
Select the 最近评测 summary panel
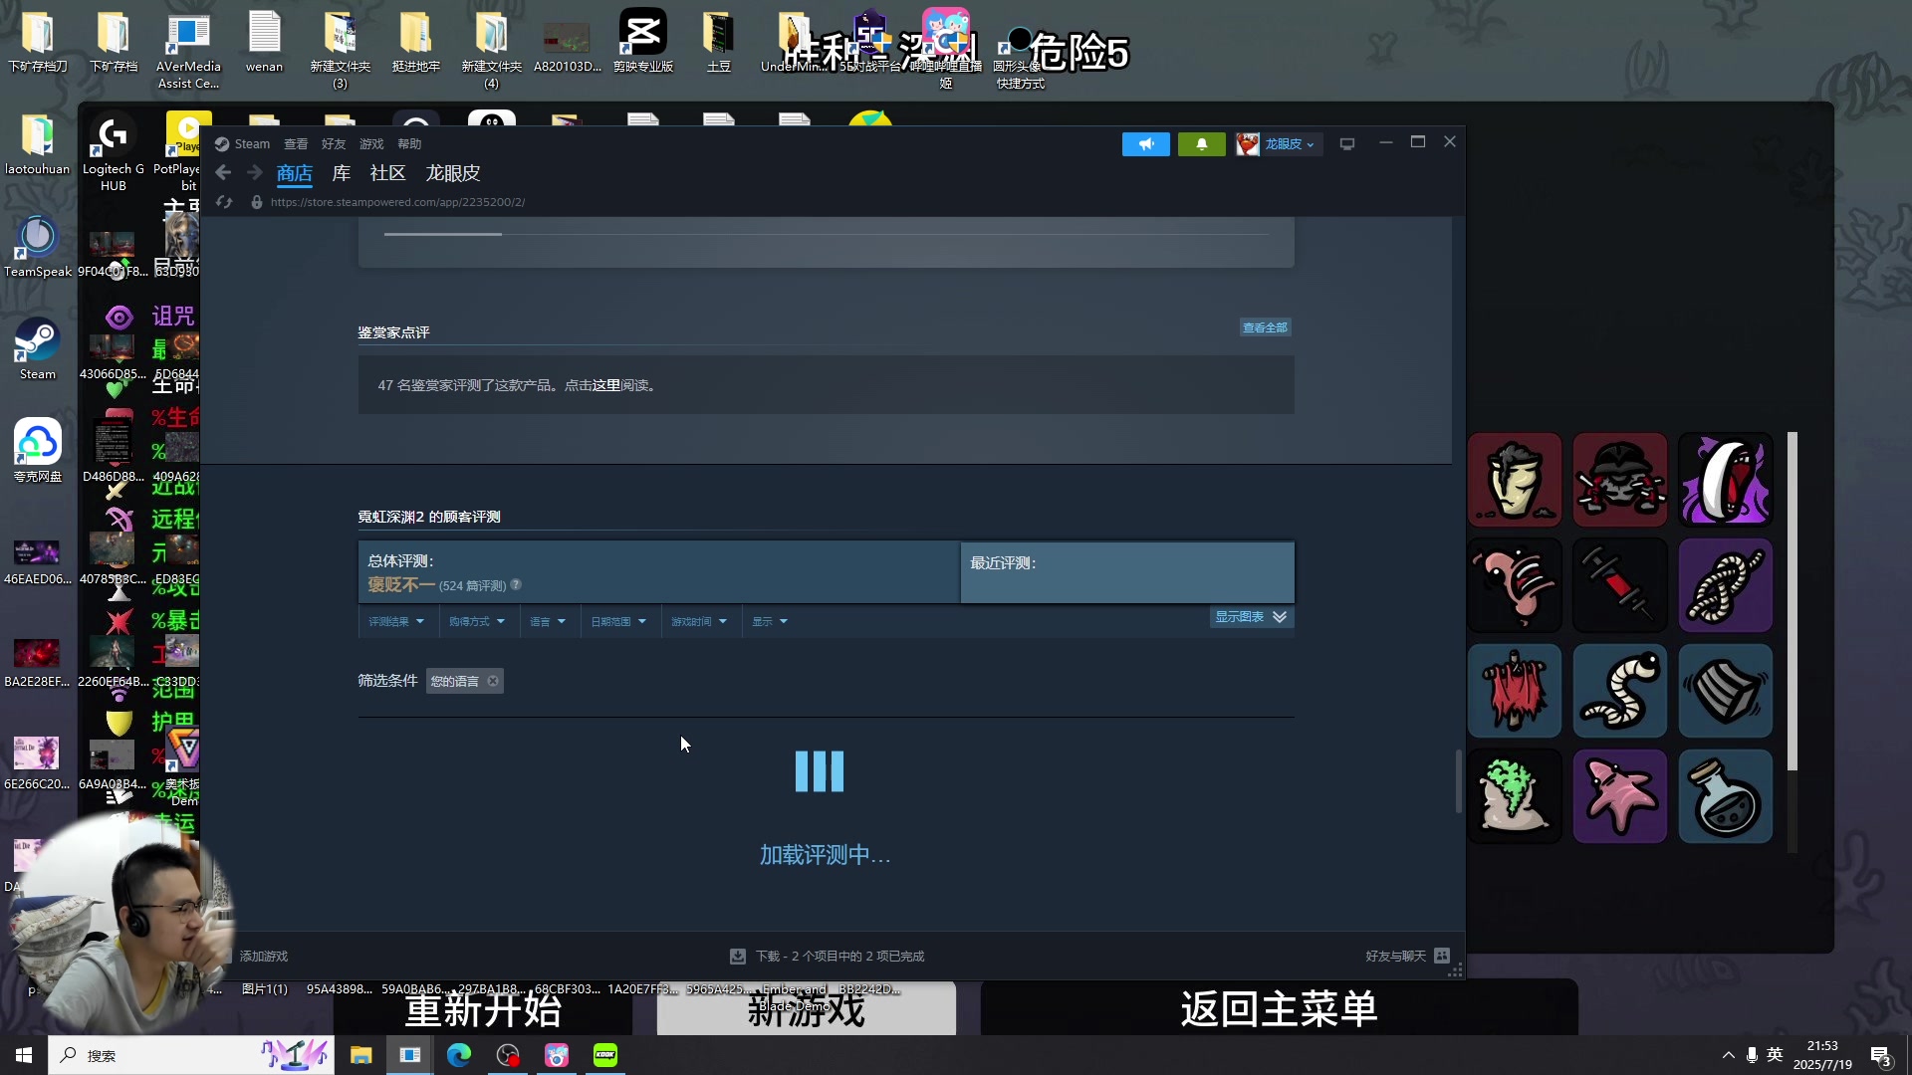click(1127, 572)
